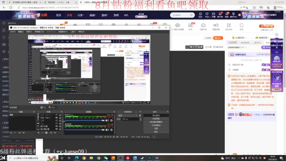Expand the 游戏 dropdown in Douyu nav
This screenshot has width=286, height=161.
(x=105, y=15)
